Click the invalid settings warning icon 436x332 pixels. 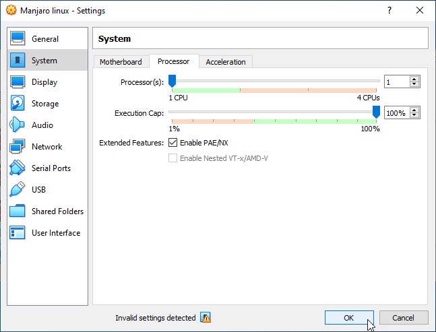(206, 317)
